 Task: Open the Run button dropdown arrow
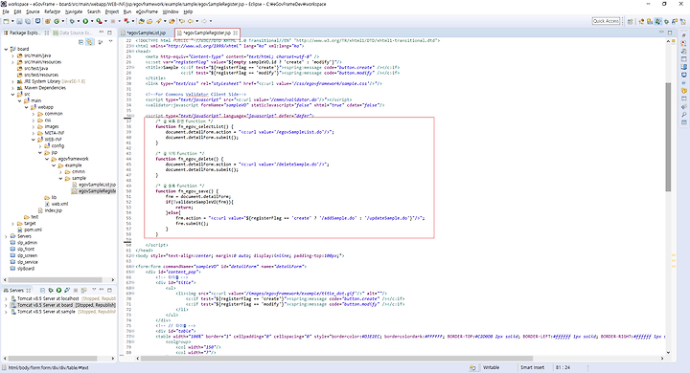point(92,21)
